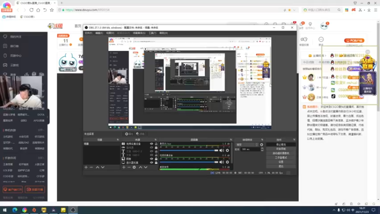The height and width of the screenshot is (214, 380).
Task: Open the transition properties gear in scene transitions
Action: coord(262,145)
